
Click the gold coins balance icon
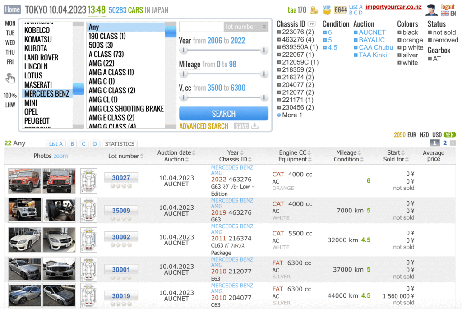314,10
